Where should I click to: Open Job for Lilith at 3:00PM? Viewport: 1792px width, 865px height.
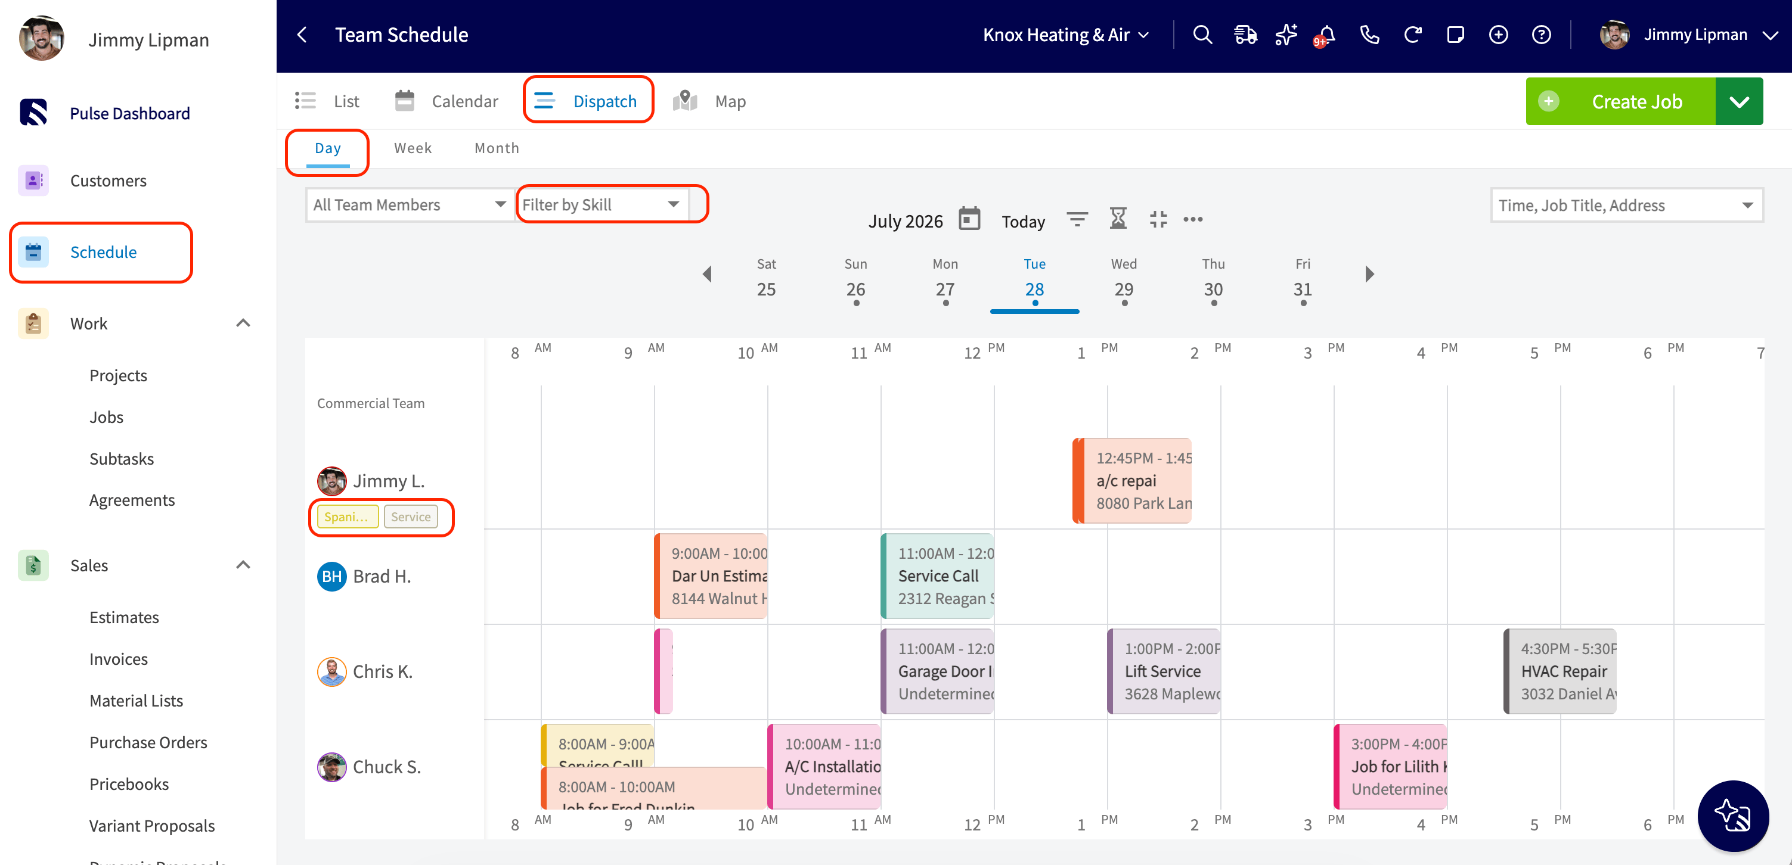pos(1391,766)
